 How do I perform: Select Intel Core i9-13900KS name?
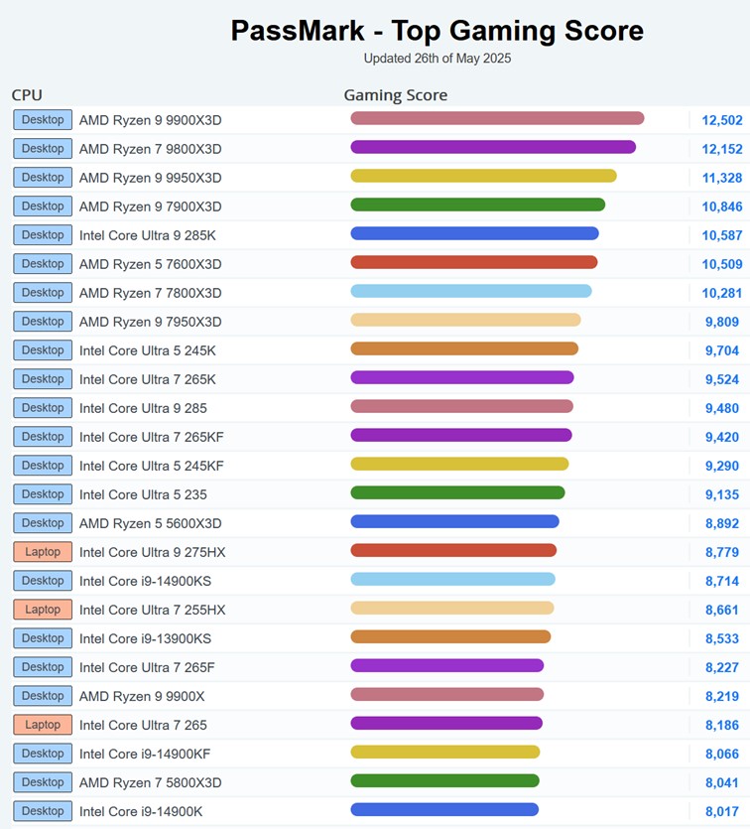pyautogui.click(x=145, y=638)
